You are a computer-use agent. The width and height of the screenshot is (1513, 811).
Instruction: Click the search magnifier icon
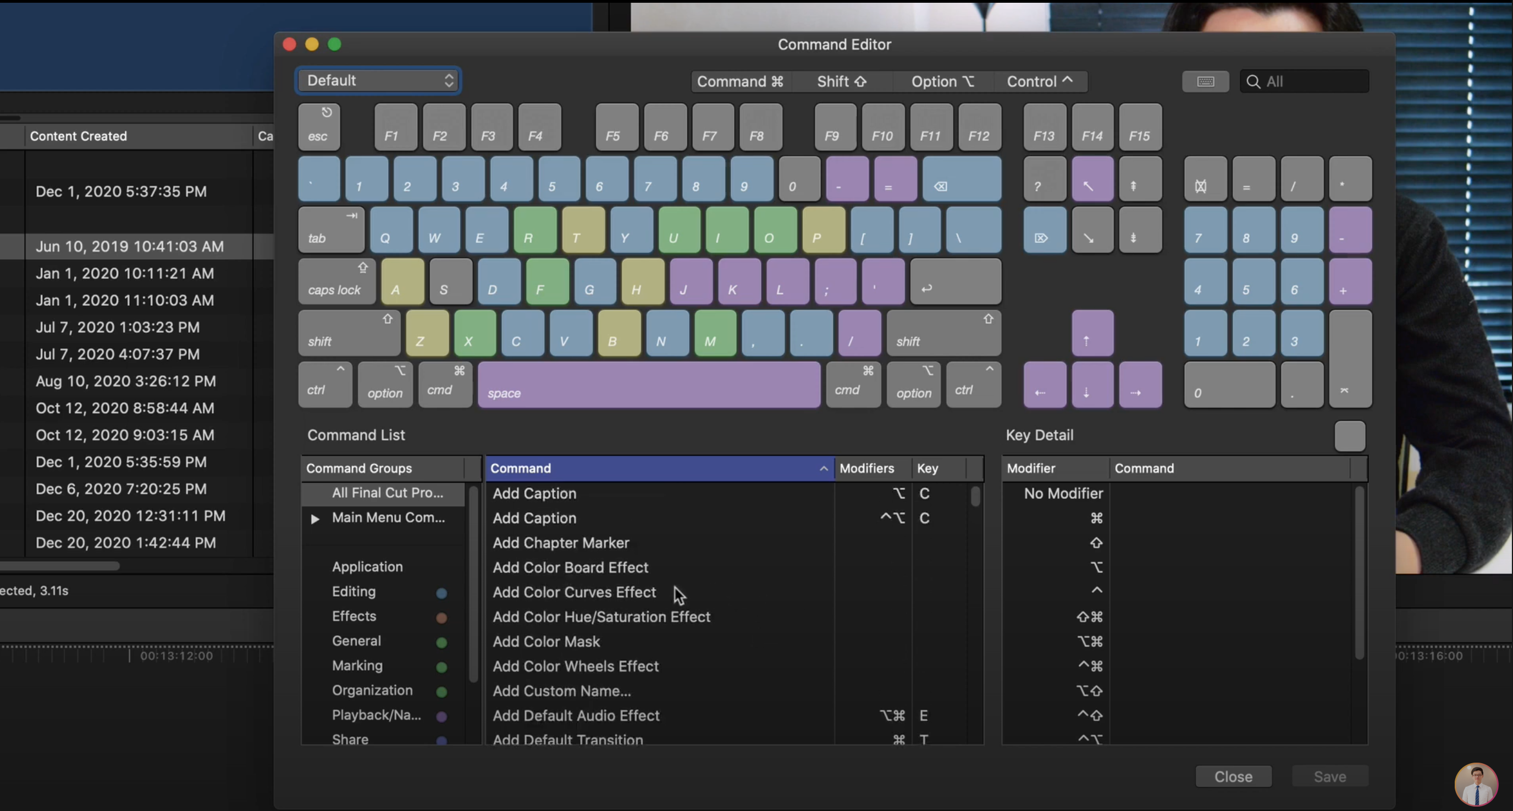click(x=1252, y=81)
